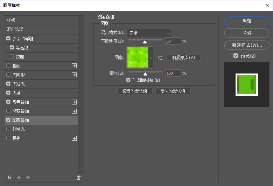Screen dimensions: 273x186
Task: Expand the pattern picker dropdown arrow
Action: (151, 57)
